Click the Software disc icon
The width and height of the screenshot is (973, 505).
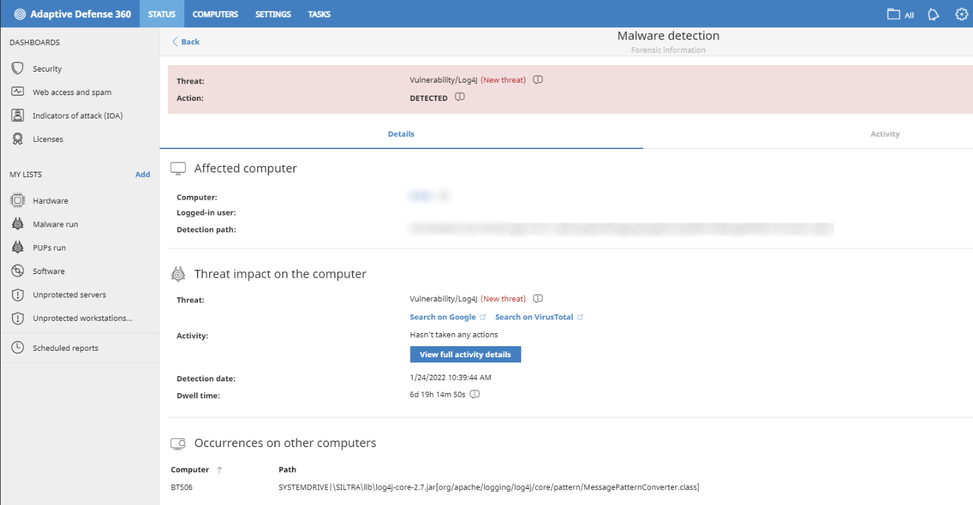point(18,271)
